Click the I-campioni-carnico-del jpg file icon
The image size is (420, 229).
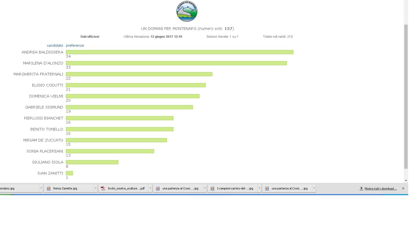[x=212, y=188]
